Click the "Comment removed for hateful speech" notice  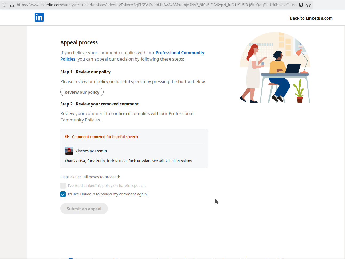(x=105, y=137)
